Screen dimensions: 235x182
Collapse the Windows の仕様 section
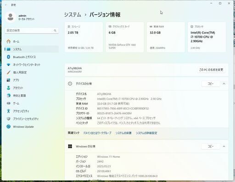[x=224, y=147]
